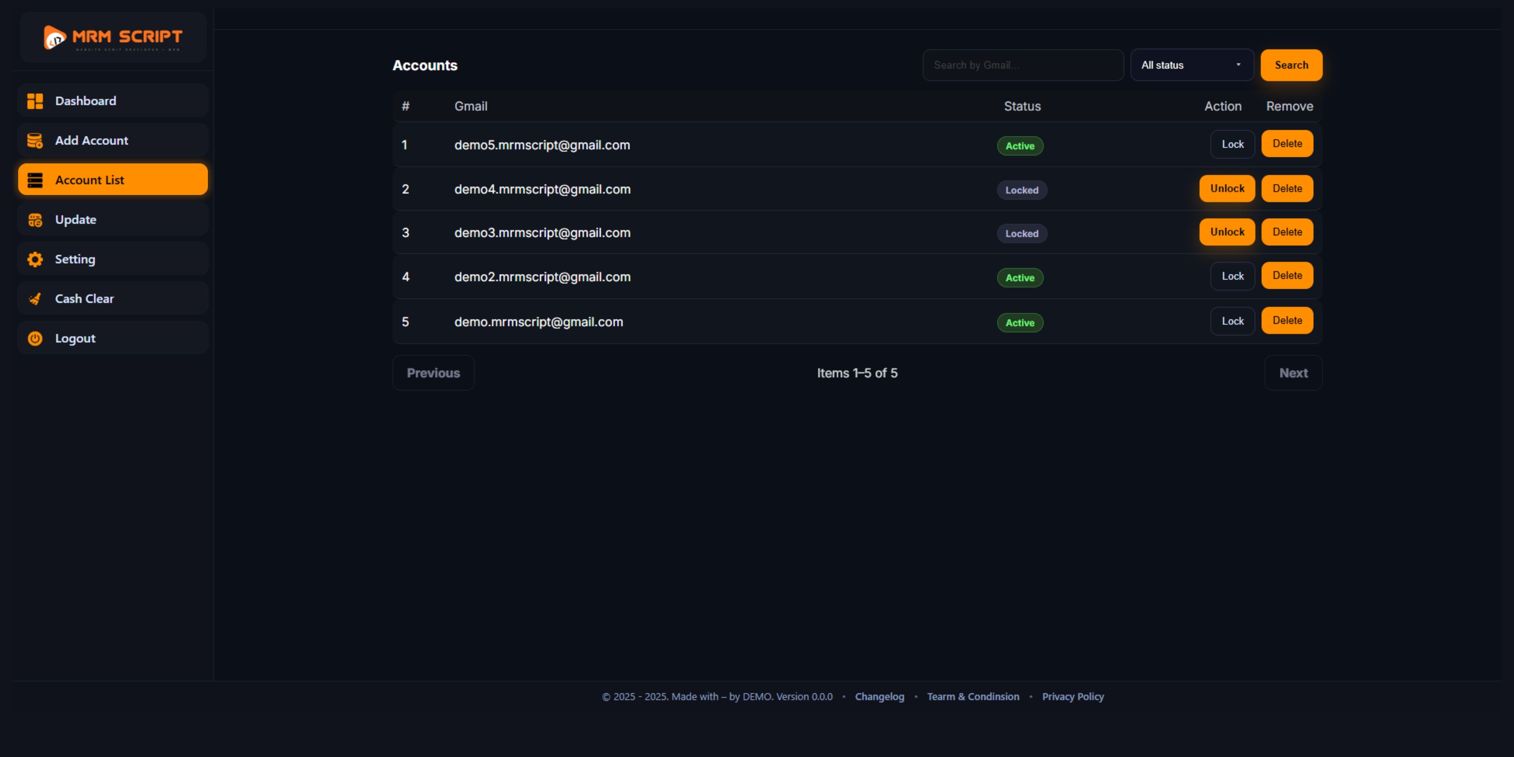This screenshot has height=757, width=1514.
Task: Click the Update calendar icon
Action: [x=35, y=220]
